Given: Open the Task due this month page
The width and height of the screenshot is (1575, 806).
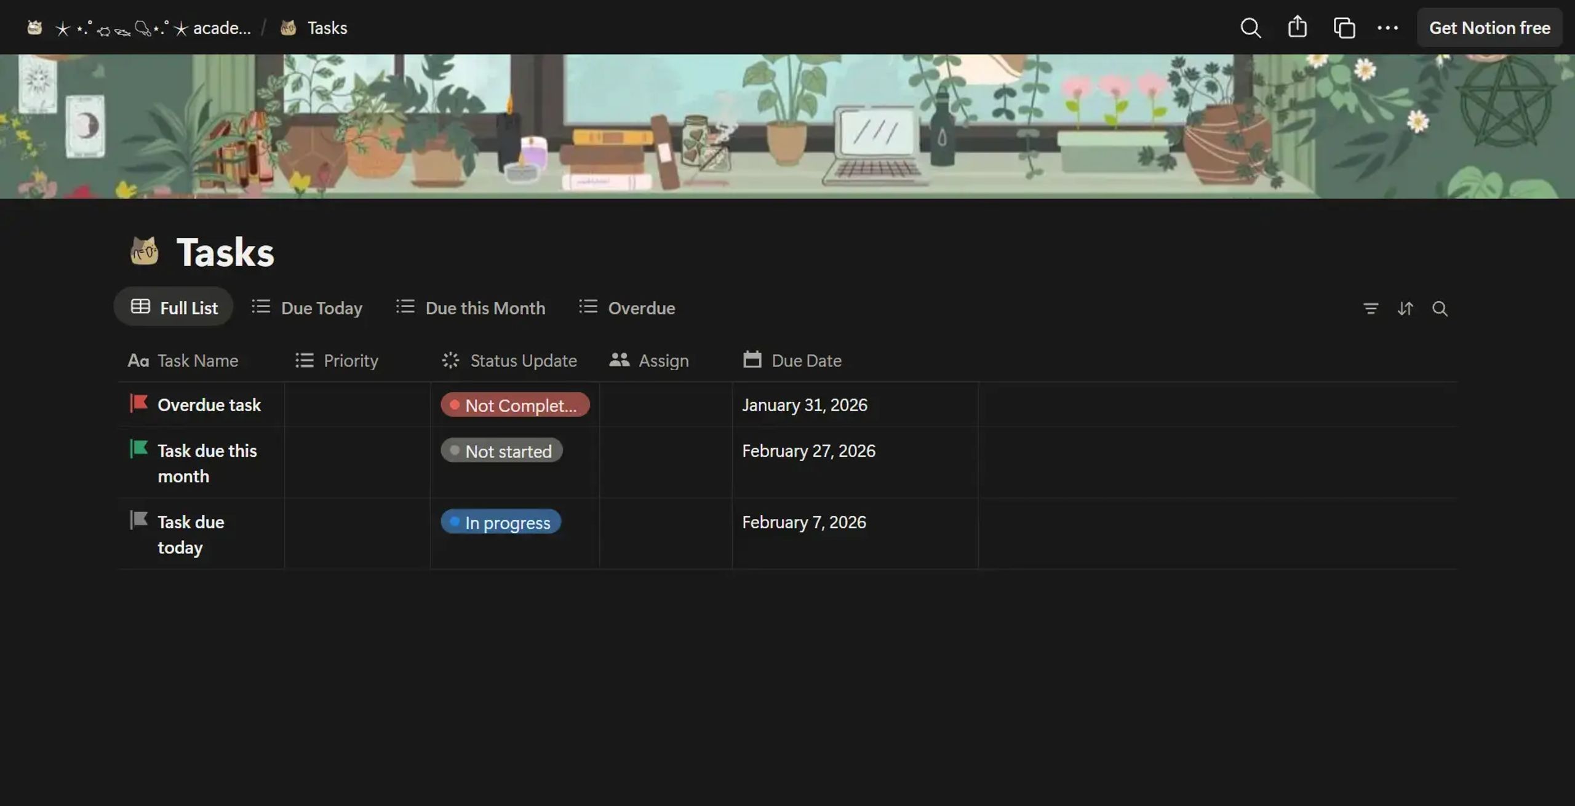Looking at the screenshot, I should [x=207, y=464].
